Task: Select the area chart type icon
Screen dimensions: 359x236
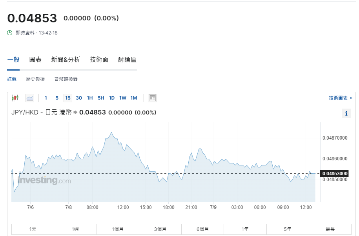Action: click(30, 98)
